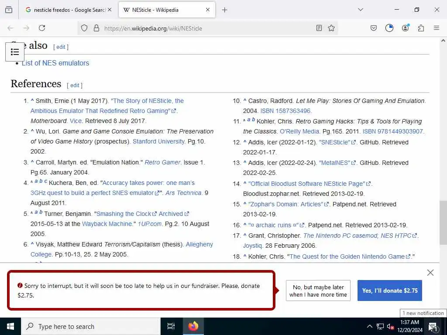
Task: Open Accuracy takes power article link
Action: pos(113,188)
